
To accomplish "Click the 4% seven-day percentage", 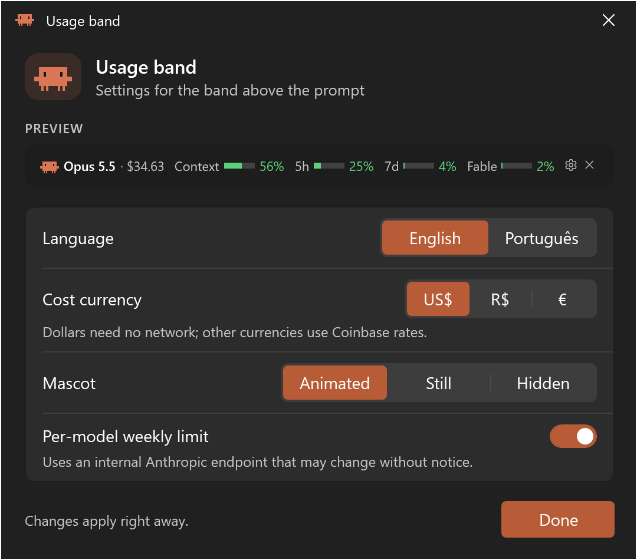I will pos(447,166).
